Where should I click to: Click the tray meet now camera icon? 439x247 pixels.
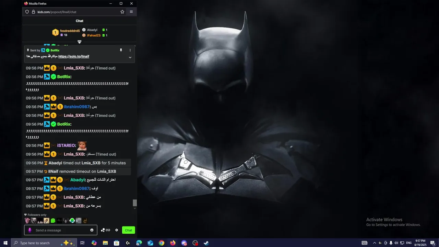tap(385, 243)
